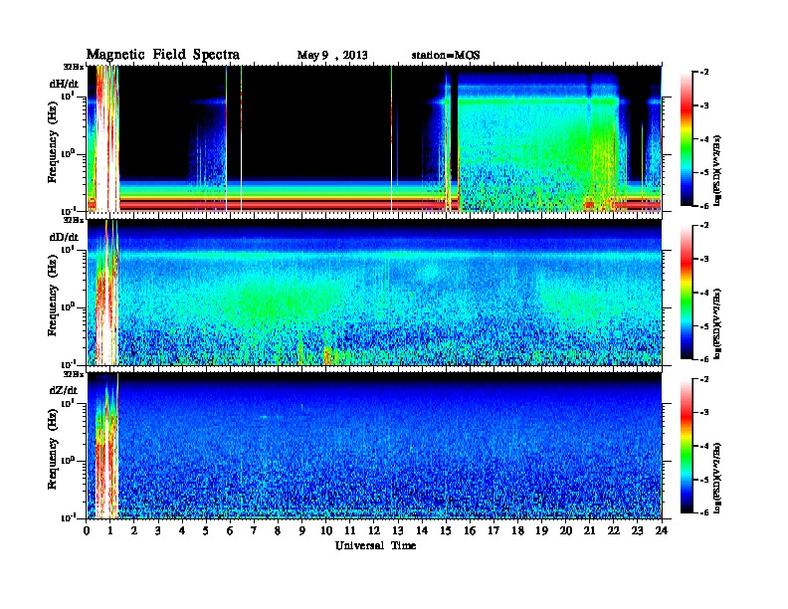Click the hour "0" tick label on time axis

coord(88,531)
